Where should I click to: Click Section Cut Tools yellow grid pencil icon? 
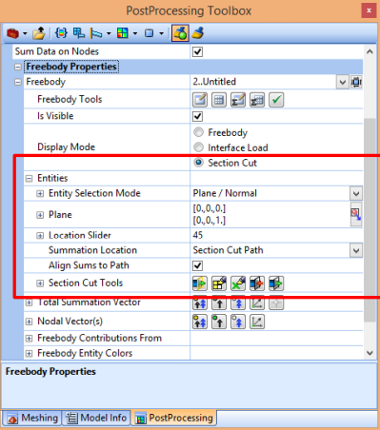[219, 283]
